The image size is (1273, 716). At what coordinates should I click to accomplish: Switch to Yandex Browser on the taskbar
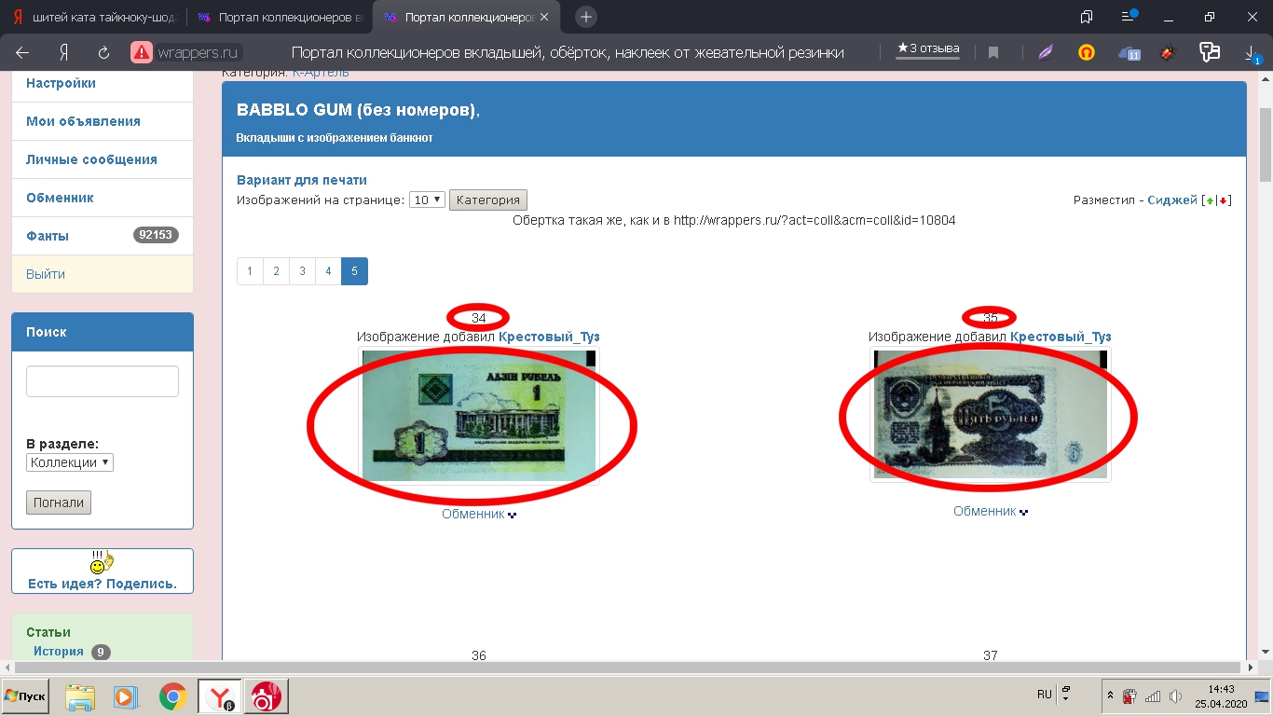click(220, 696)
